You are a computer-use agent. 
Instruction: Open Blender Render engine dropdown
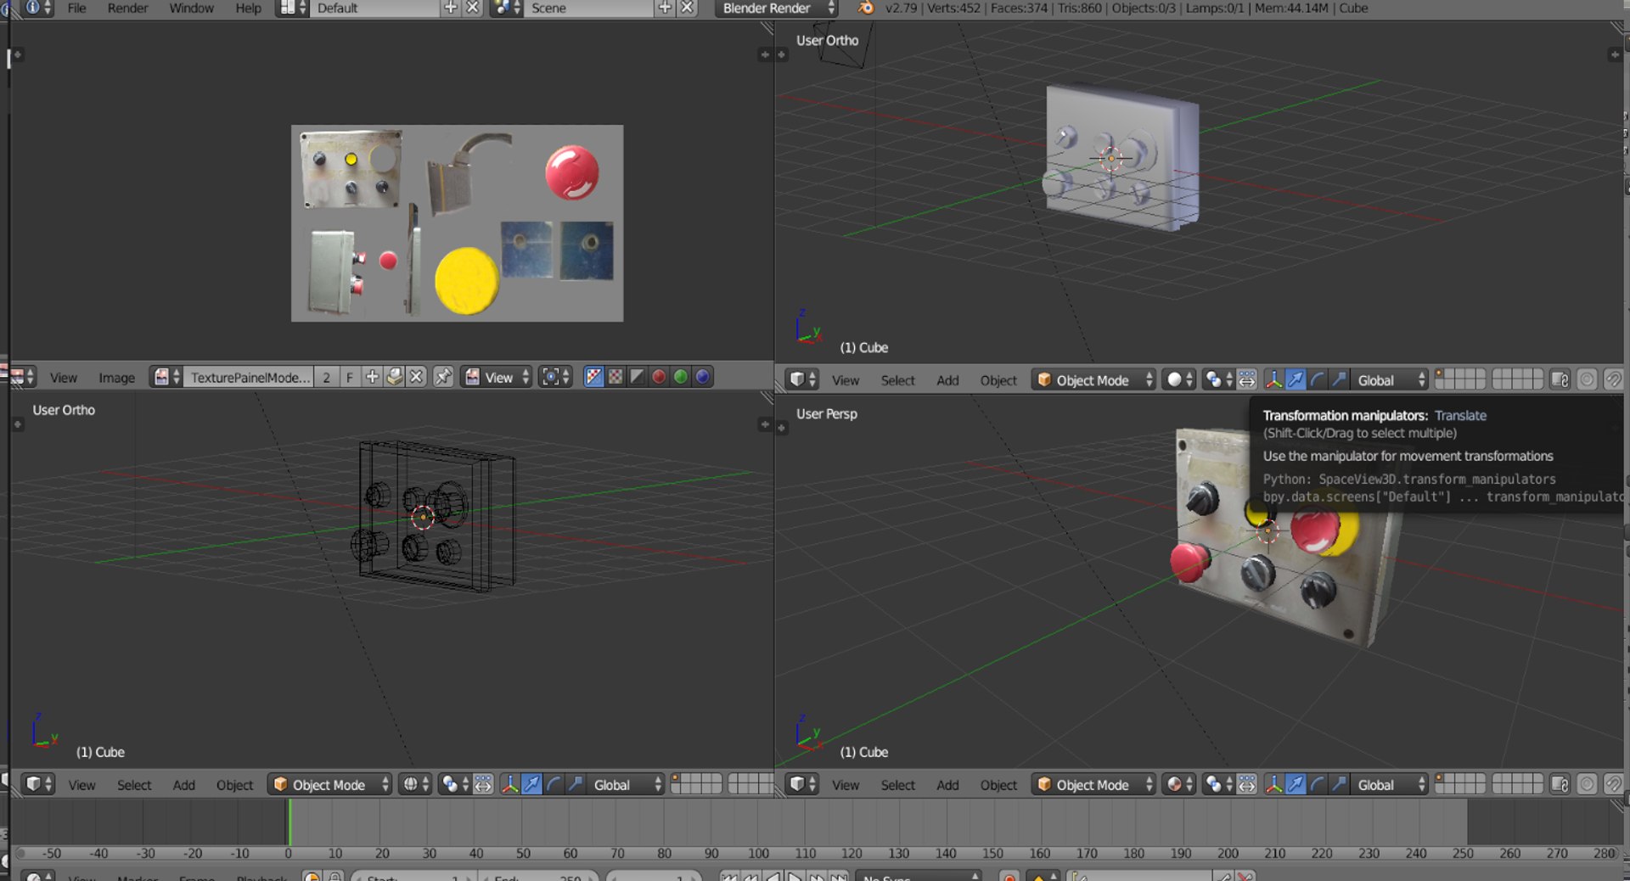[776, 8]
